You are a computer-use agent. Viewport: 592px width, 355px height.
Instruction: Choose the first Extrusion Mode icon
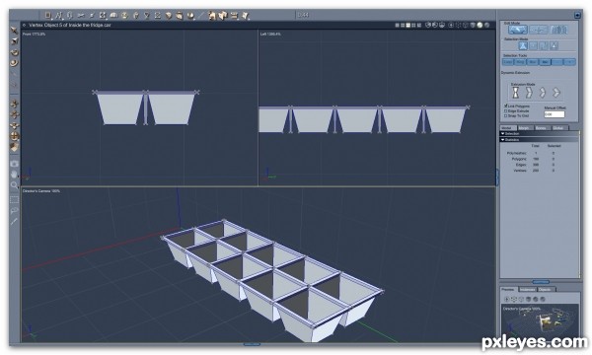515,93
